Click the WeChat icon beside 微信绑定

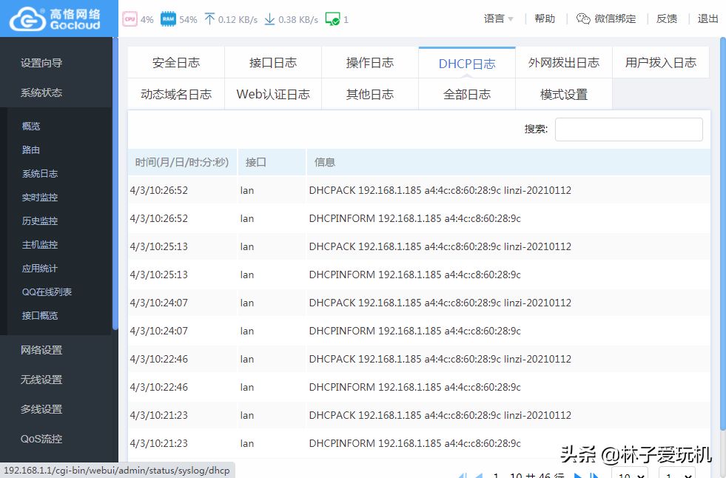(583, 18)
